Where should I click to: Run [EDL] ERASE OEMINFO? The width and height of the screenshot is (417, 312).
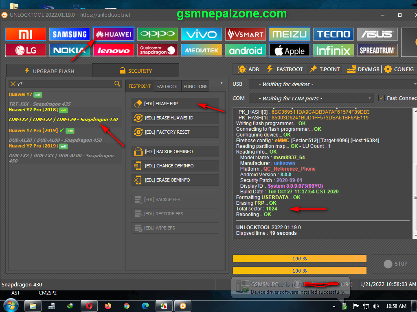pyautogui.click(x=175, y=180)
